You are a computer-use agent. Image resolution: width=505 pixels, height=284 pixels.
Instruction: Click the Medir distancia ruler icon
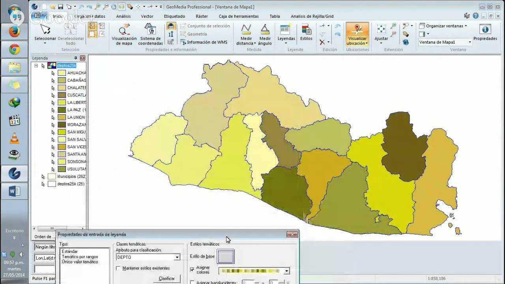point(246,30)
